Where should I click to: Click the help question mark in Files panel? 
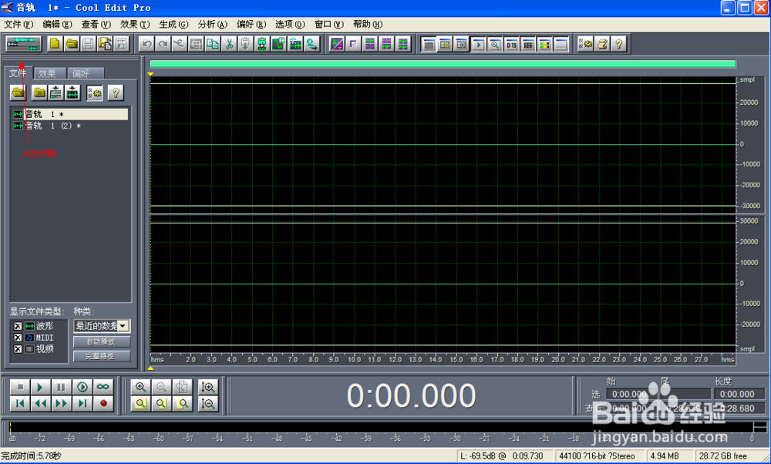coord(116,92)
